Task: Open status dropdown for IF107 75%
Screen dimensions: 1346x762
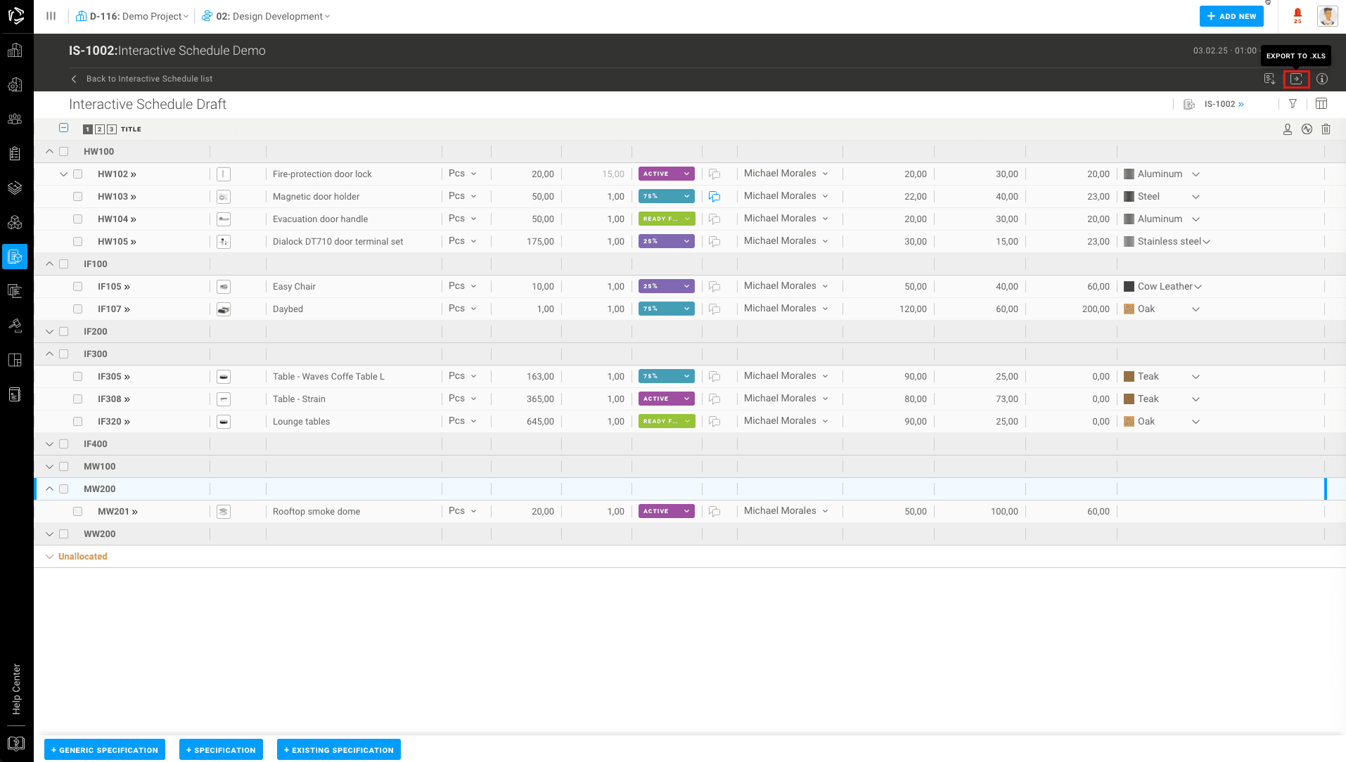Action: (667, 309)
